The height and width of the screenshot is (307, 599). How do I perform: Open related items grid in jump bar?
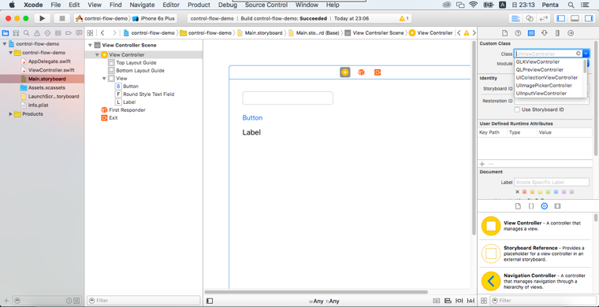tap(90, 33)
